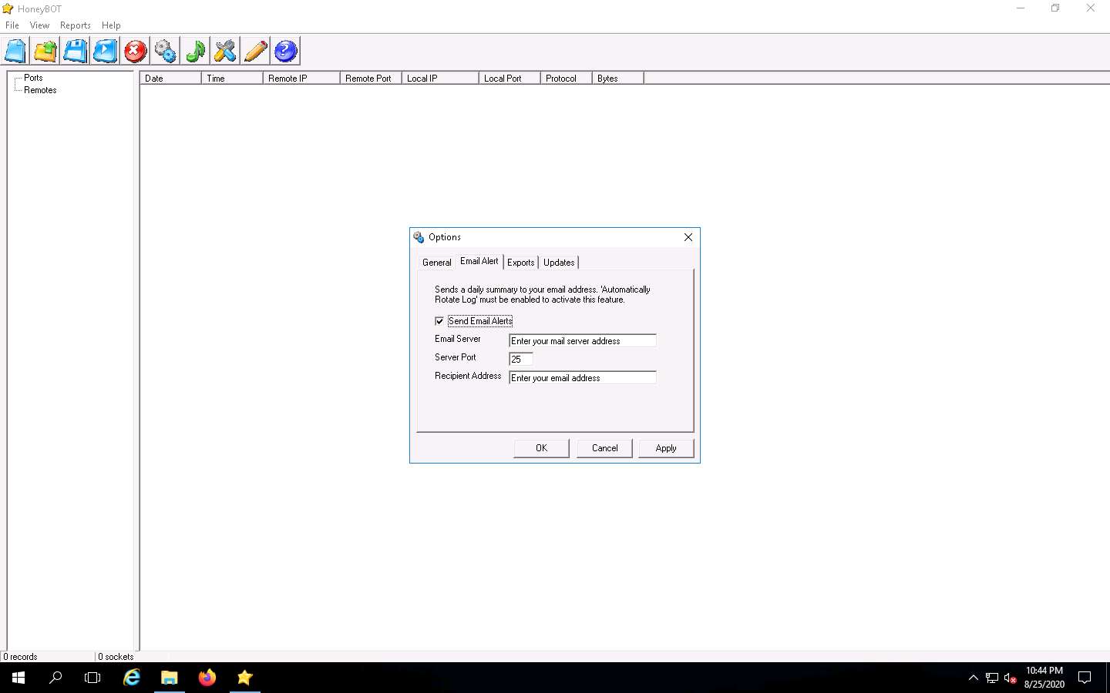Viewport: 1110px width, 693px height.
Task: Uncheck Send Email Alerts checkbox
Action: pyautogui.click(x=439, y=321)
